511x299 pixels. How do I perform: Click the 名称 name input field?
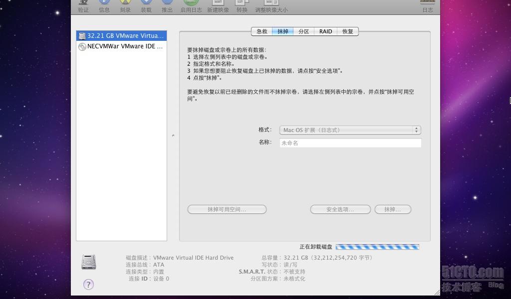350,143
